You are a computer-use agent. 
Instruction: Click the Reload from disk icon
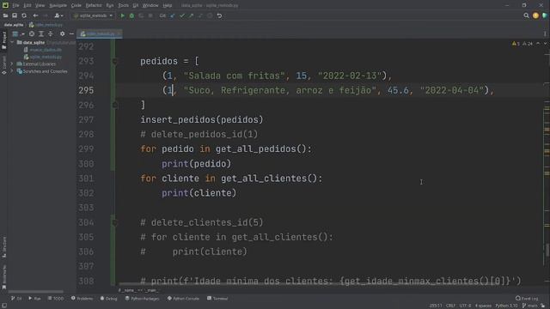[24, 15]
